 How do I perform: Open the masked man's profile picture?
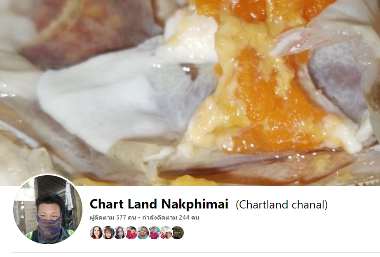(48, 209)
